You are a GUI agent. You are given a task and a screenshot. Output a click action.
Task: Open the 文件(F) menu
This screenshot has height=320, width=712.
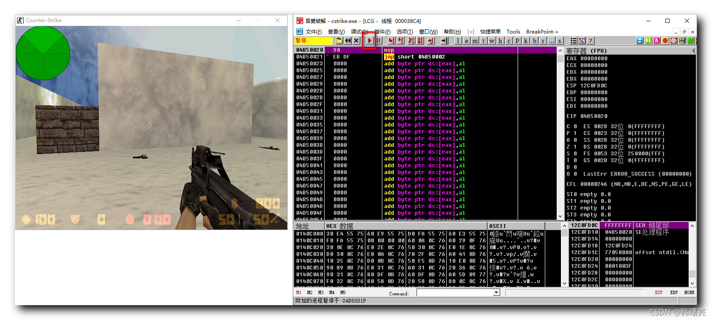(x=314, y=32)
